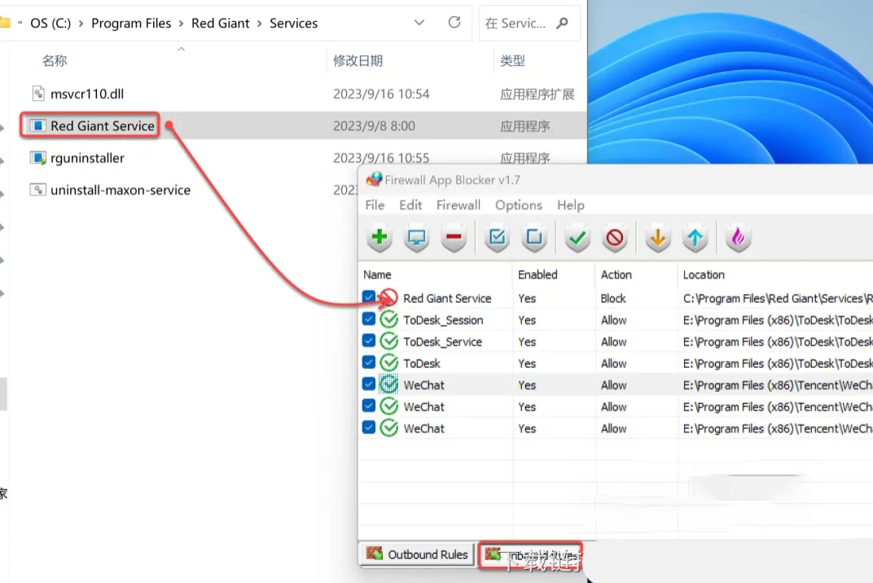
Task: Allow selected app via green checkmark icon
Action: (576, 237)
